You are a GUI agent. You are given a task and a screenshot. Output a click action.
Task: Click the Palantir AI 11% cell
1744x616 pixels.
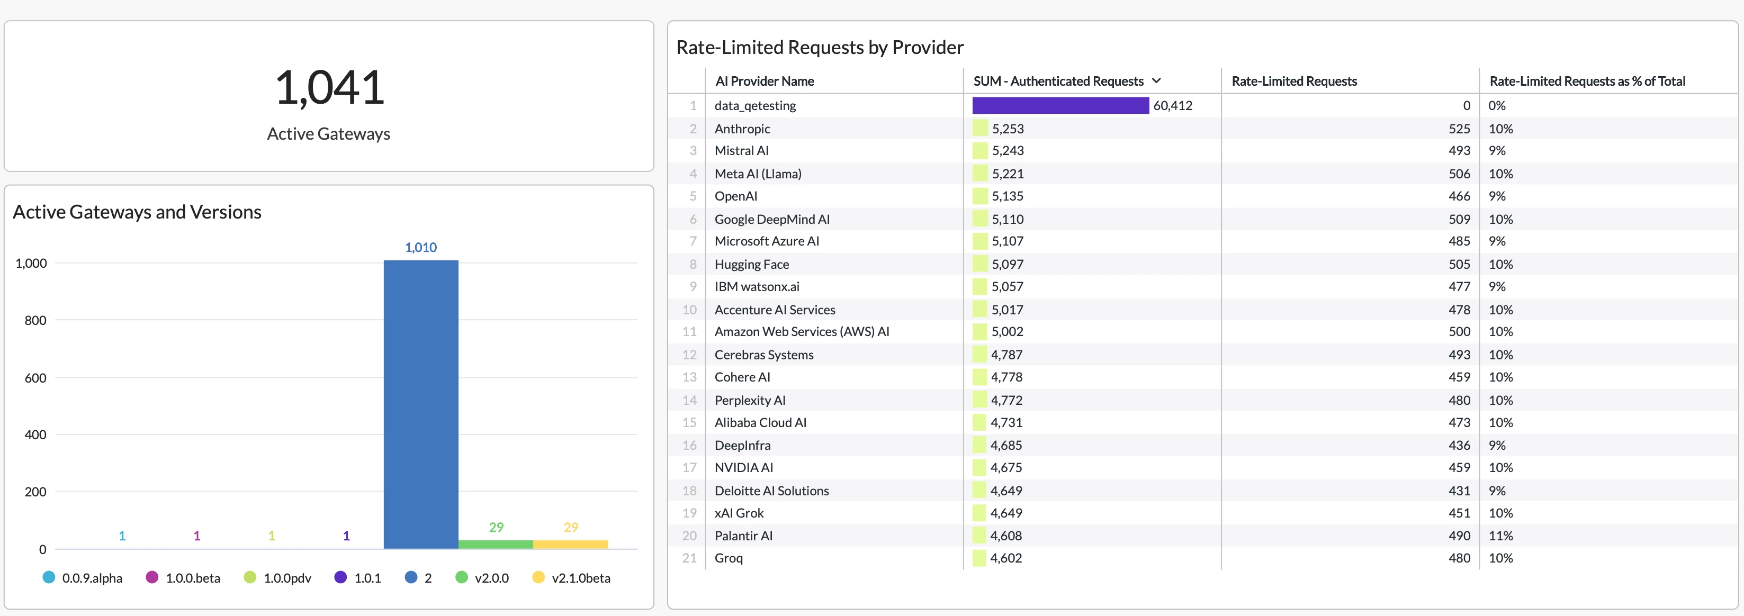(x=1500, y=536)
